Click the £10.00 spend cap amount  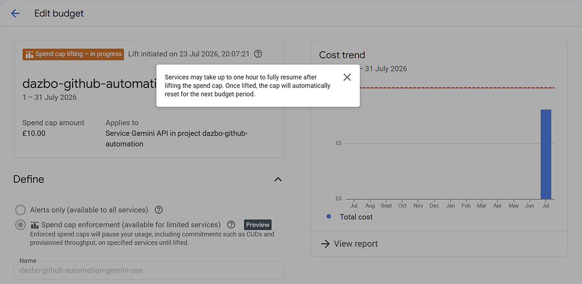click(x=34, y=133)
